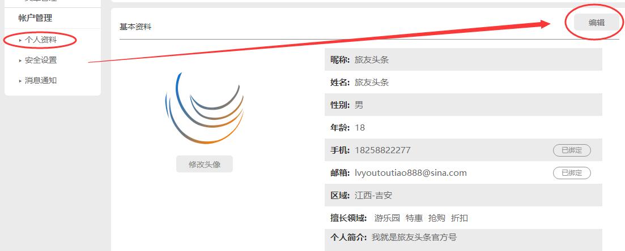Click the 游乐园 expertise tag
The height and width of the screenshot is (251, 625).
(387, 218)
